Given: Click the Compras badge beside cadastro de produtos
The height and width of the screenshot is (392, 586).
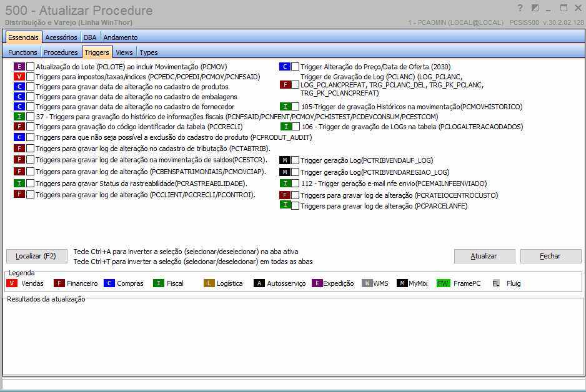Looking at the screenshot, I should tap(19, 87).
